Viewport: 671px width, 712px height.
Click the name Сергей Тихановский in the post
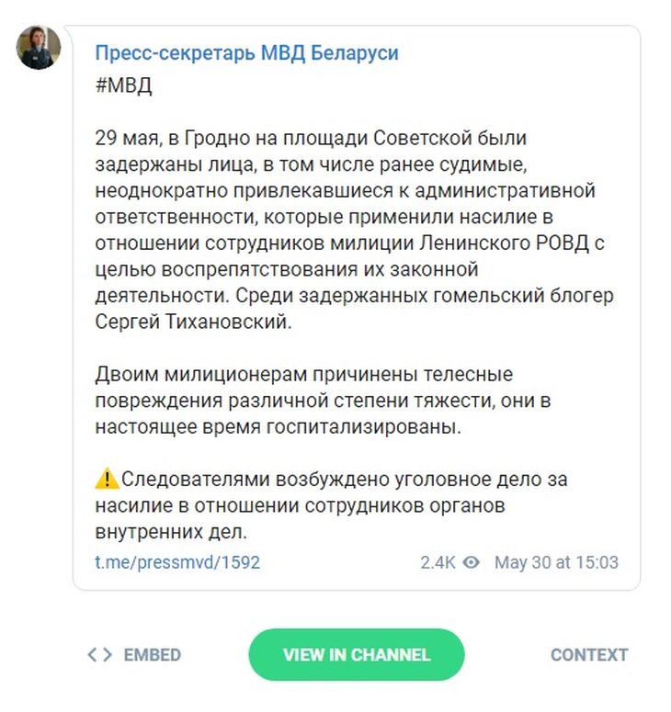click(191, 322)
